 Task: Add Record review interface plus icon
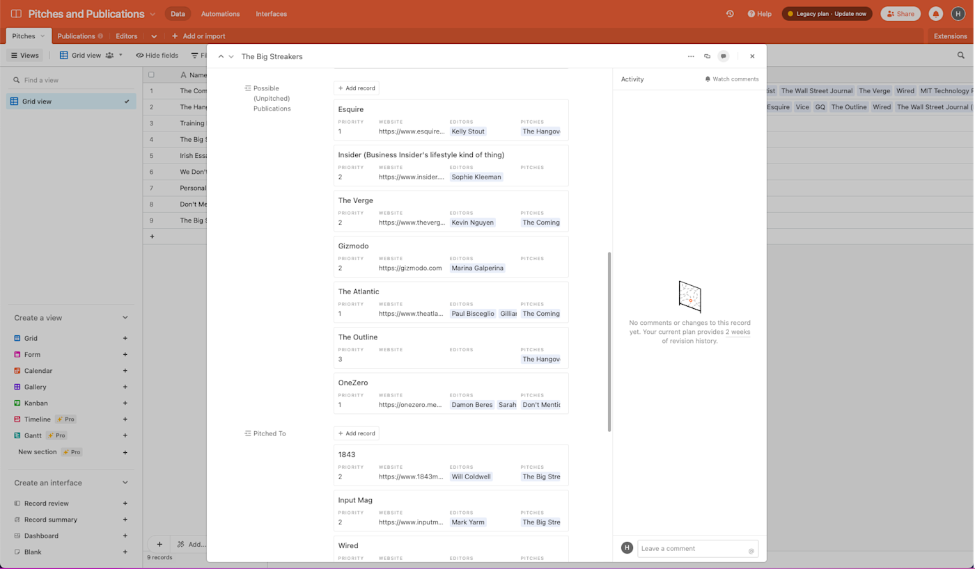(x=125, y=503)
